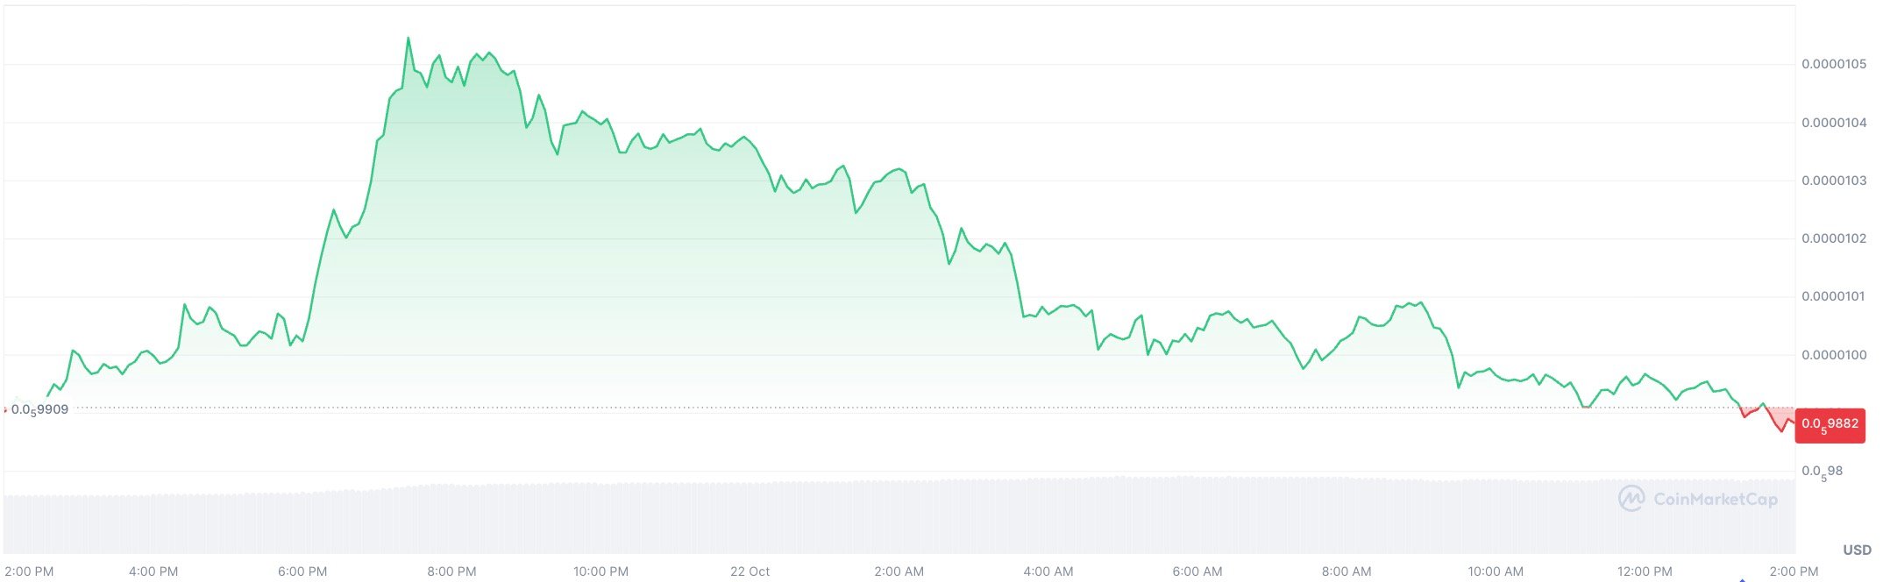The width and height of the screenshot is (1883, 582).
Task: Select the 22 Oct date marker
Action: point(750,571)
